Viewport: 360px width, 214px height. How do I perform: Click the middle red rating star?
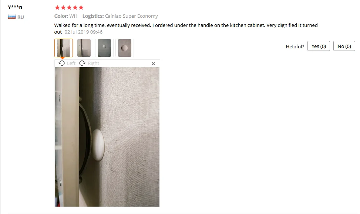[69, 7]
